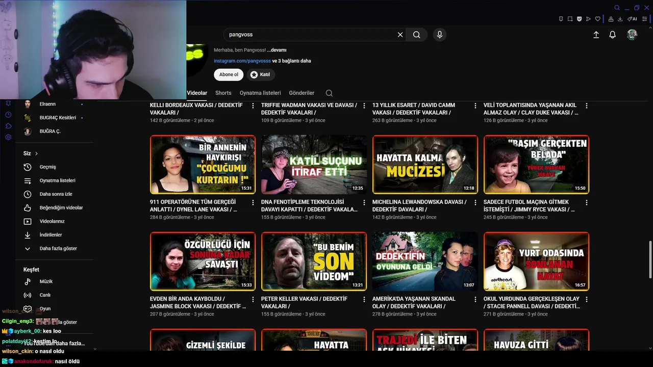Open sidebar Oynatma listeleri
The width and height of the screenshot is (653, 367).
coord(58,180)
